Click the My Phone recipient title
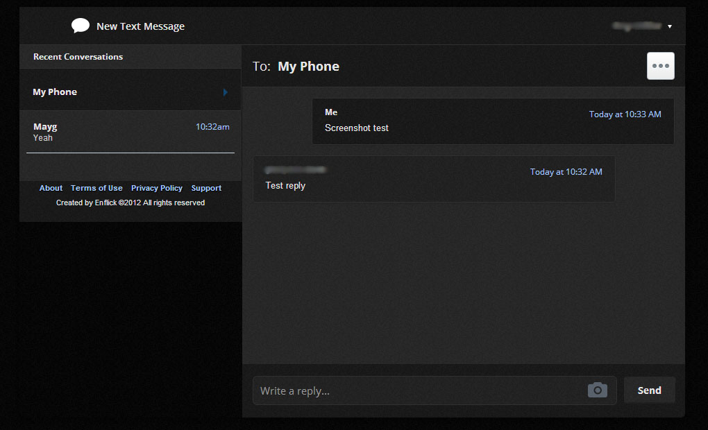 308,67
